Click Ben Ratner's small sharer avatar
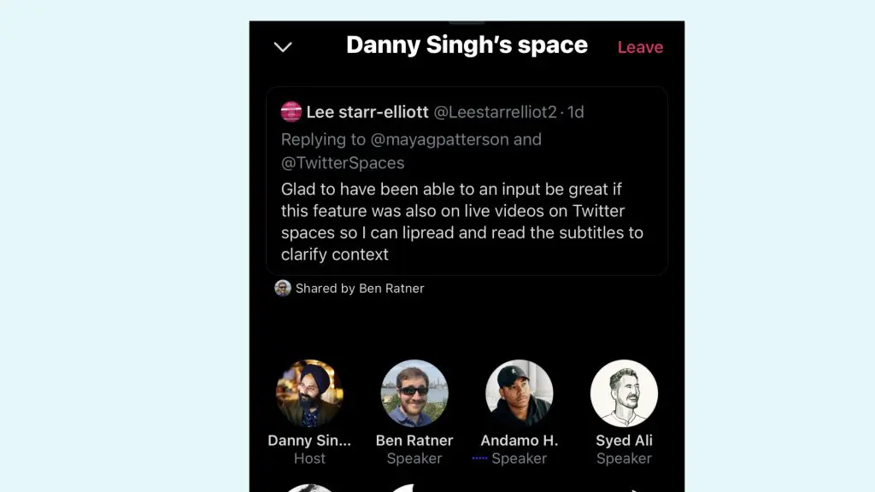Image resolution: width=875 pixels, height=492 pixels. (283, 289)
